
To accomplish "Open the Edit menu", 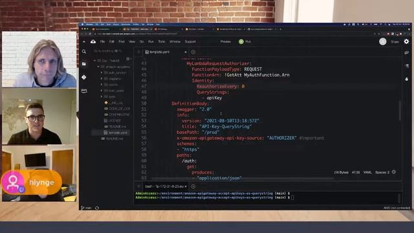I will click(x=112, y=41).
